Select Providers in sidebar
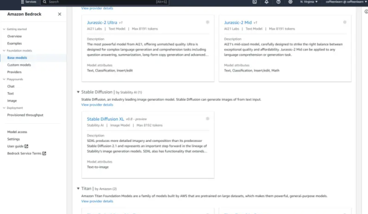The image size is (368, 214). tap(14, 72)
